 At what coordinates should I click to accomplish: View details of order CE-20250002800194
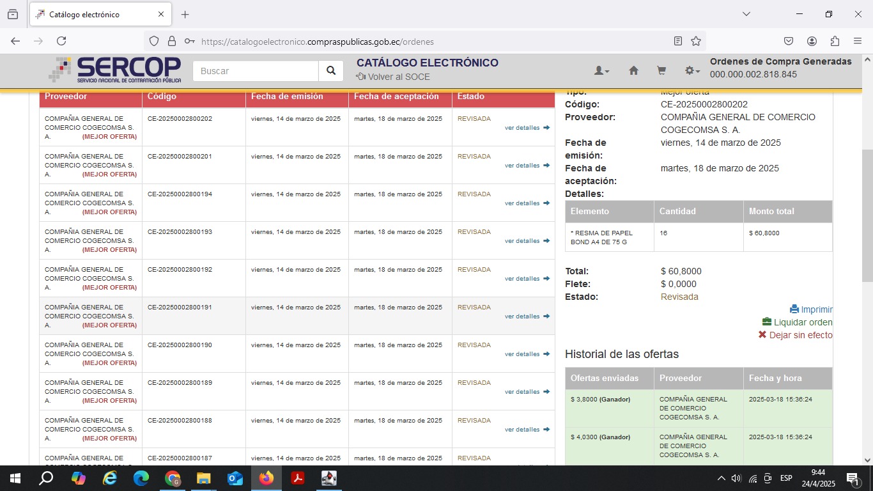(527, 203)
